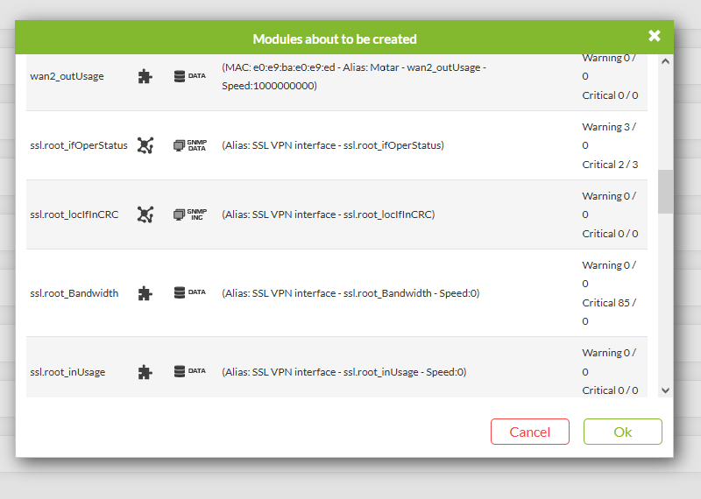Click the DATA icon for ssl.root_inUsage
Viewport: 701px width, 499px height.
190,371
